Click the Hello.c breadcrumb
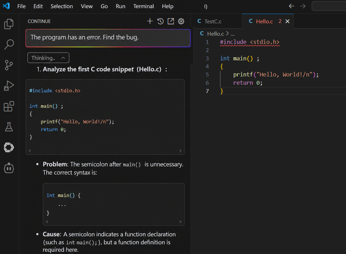Screen dimensions: 346x254 click(215, 34)
